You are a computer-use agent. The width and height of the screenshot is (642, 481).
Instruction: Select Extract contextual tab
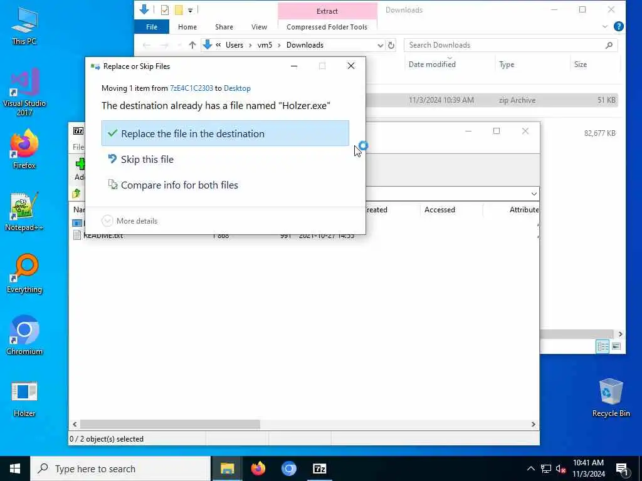point(327,11)
